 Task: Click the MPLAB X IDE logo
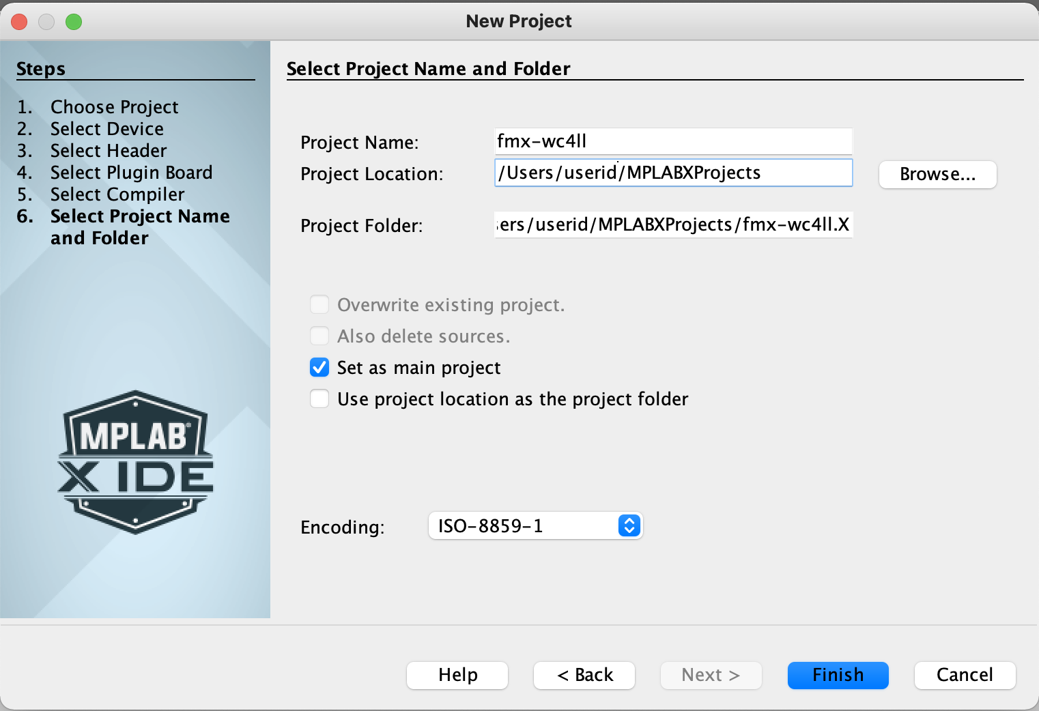[135, 462]
